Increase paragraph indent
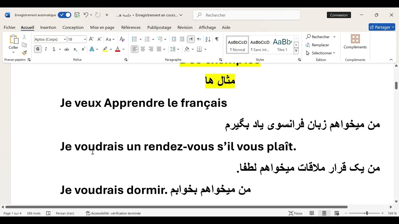The height and width of the screenshot is (224, 399). (182, 39)
